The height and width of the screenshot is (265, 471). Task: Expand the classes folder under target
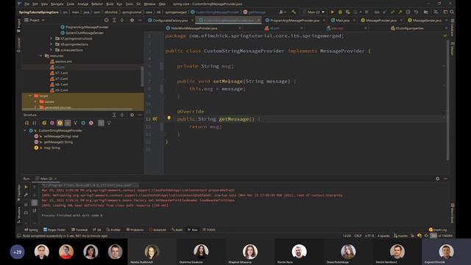point(35,102)
